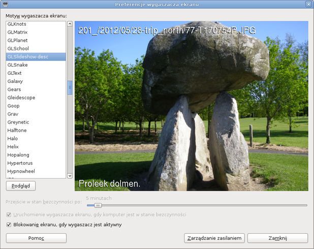Choose Hypertorus in the list

36,163
